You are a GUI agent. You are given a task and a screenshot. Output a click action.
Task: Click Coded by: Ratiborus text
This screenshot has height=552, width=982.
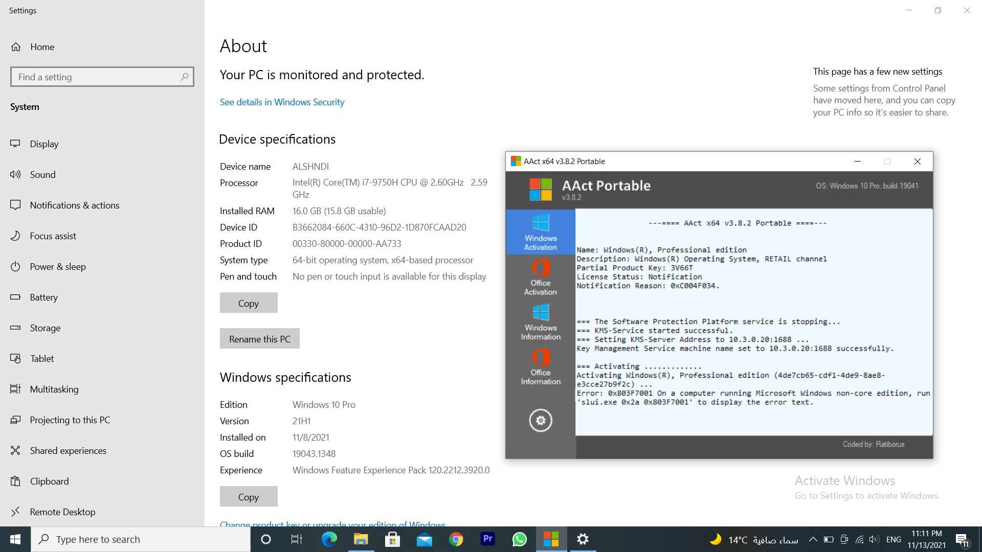pyautogui.click(x=874, y=444)
